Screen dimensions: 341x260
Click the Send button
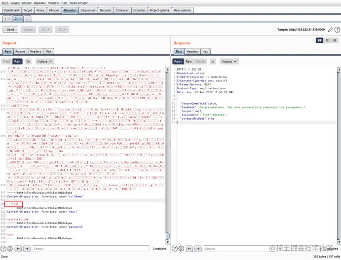pyautogui.click(x=10, y=30)
